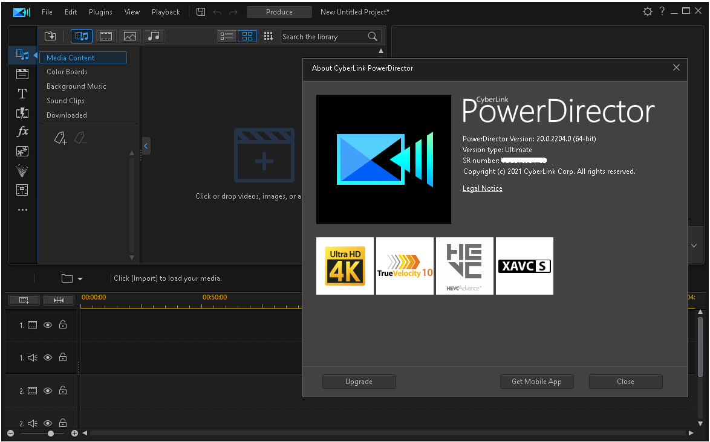Show more rooms via three-dots icon
This screenshot has width=710, height=442.
22,210
